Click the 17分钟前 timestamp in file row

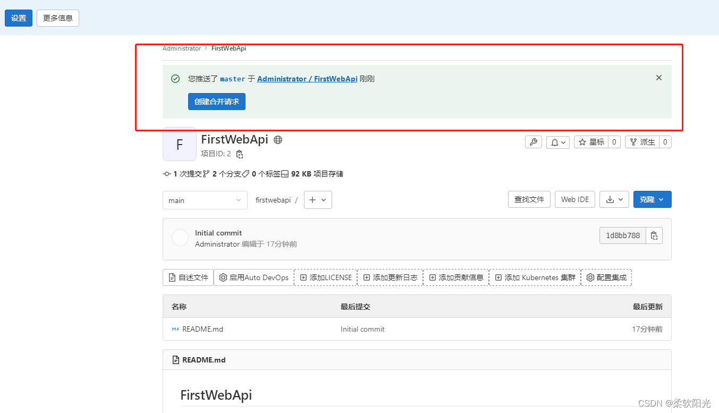[x=647, y=329]
